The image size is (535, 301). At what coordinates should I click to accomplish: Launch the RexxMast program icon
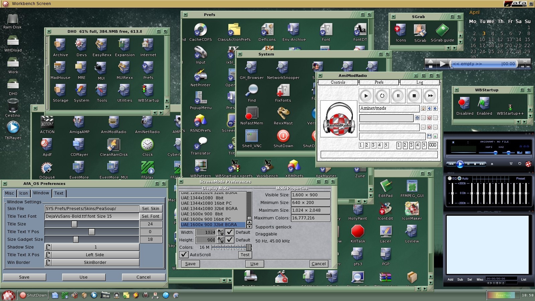283,114
